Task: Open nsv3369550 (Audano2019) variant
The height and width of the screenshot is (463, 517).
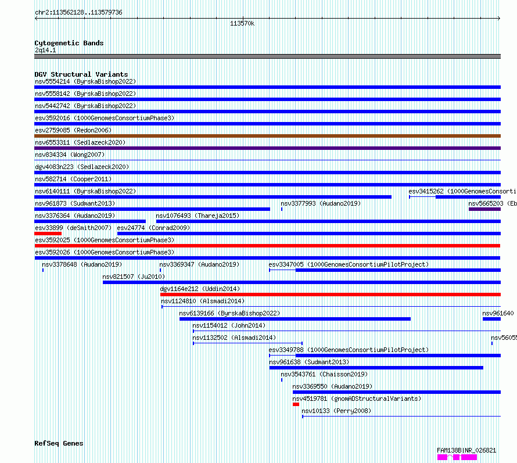Action: pyautogui.click(x=332, y=386)
